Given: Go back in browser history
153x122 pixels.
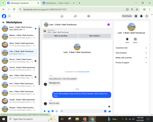Looking at the screenshot, I should (x=3, y=9).
